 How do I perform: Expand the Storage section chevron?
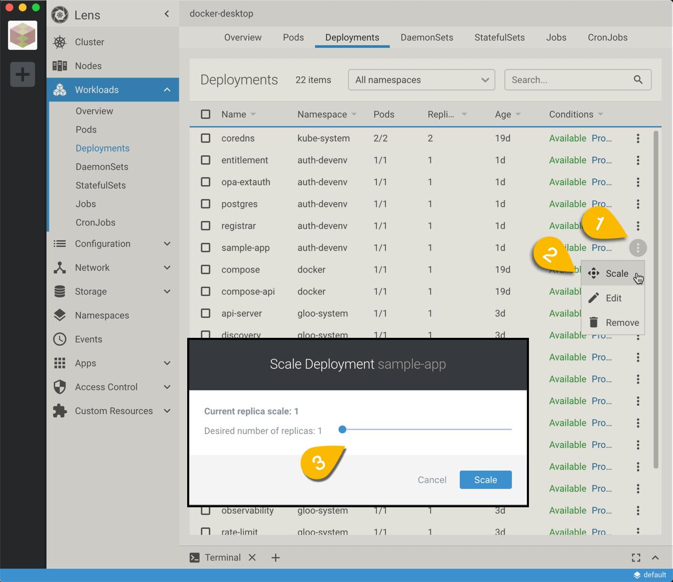[x=167, y=292]
